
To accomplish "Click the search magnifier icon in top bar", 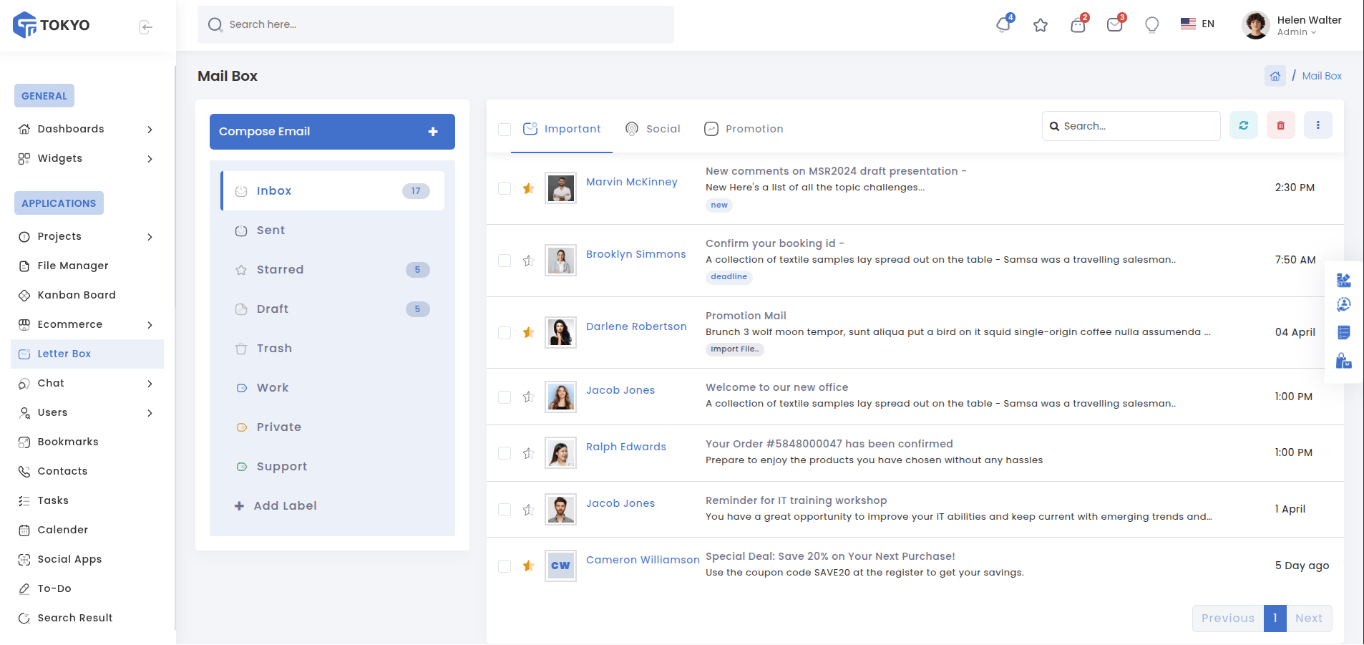I will click(x=215, y=25).
